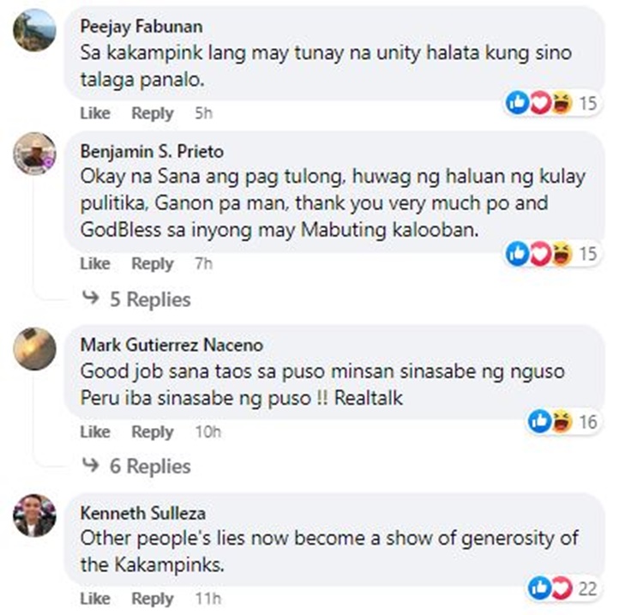
Task: View reactions on Benjamin S. Prieto's comment
Action: click(551, 254)
